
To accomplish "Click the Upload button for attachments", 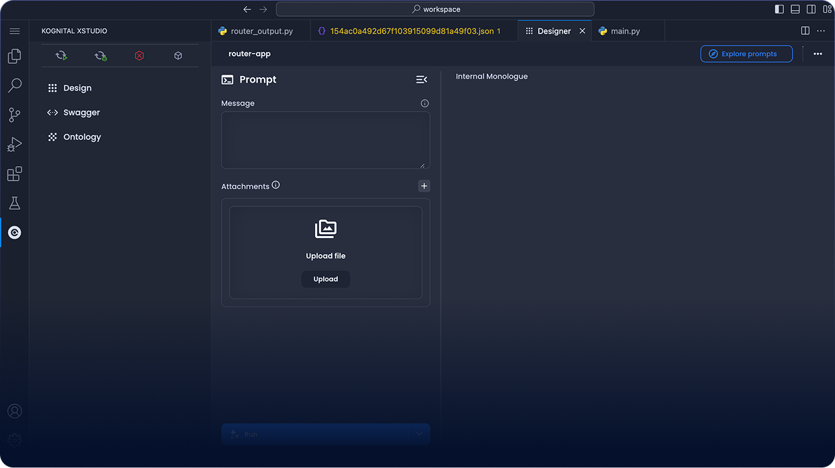I will click(325, 278).
